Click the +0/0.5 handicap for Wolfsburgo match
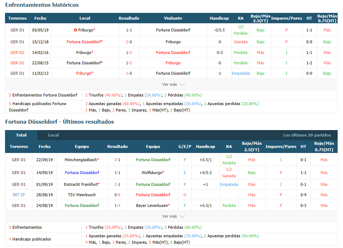The height and width of the screenshot is (248, 343). [205, 173]
